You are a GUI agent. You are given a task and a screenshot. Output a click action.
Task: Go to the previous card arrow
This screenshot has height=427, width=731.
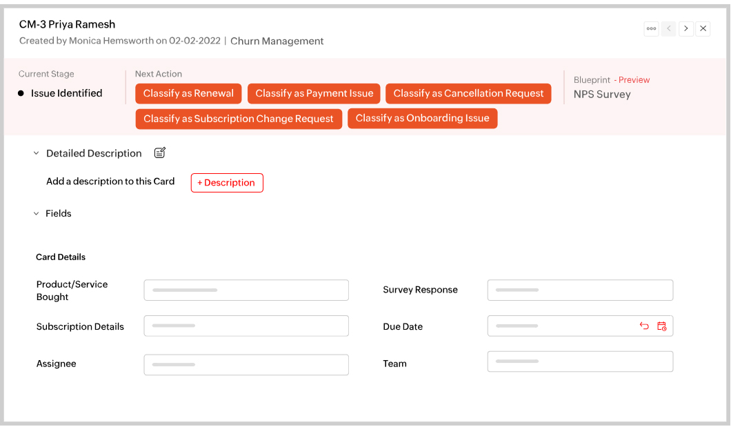668,28
